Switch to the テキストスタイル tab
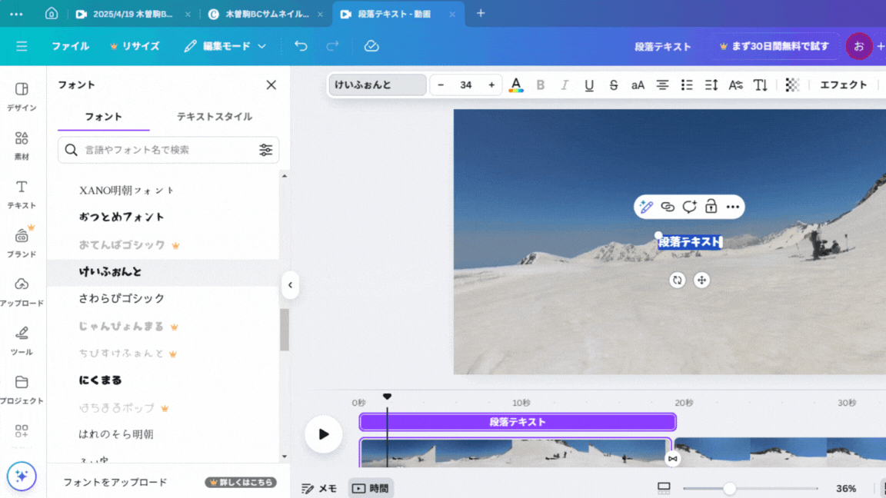 pyautogui.click(x=215, y=117)
